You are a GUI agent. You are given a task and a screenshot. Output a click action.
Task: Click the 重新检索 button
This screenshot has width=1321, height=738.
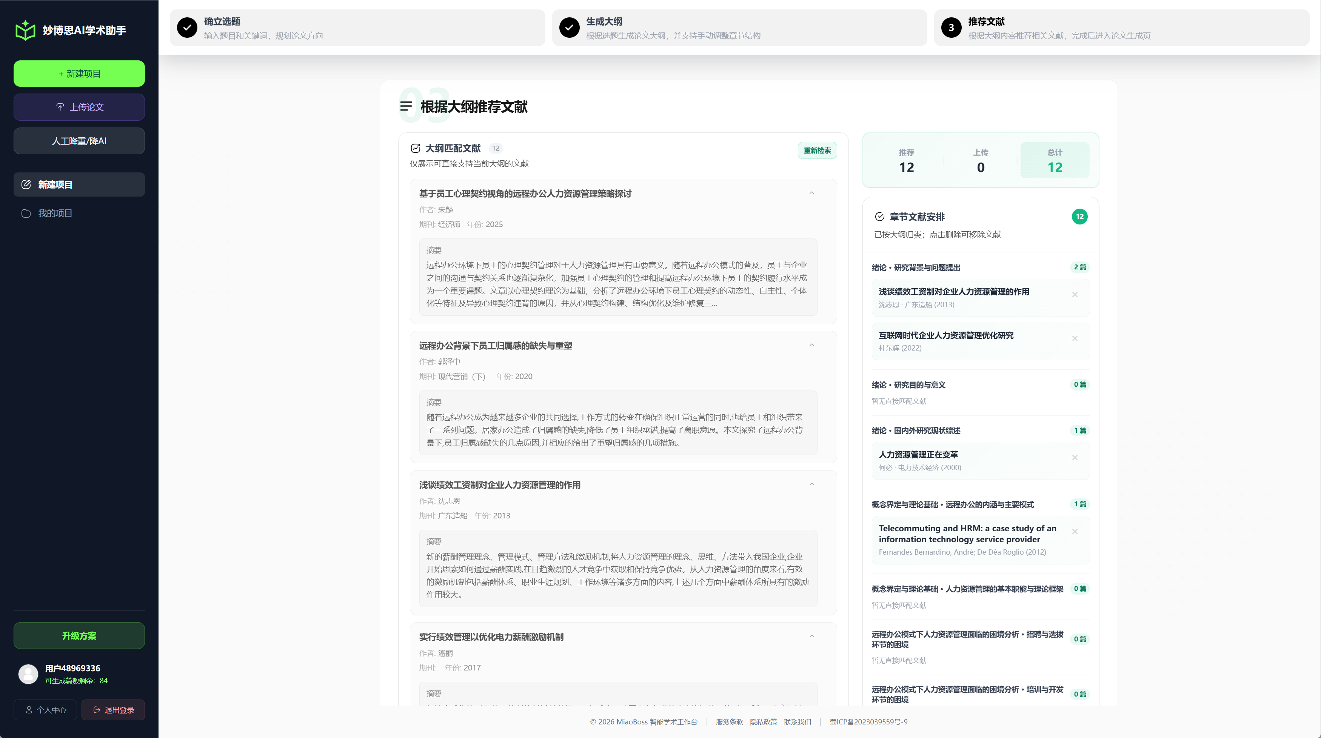coord(817,150)
